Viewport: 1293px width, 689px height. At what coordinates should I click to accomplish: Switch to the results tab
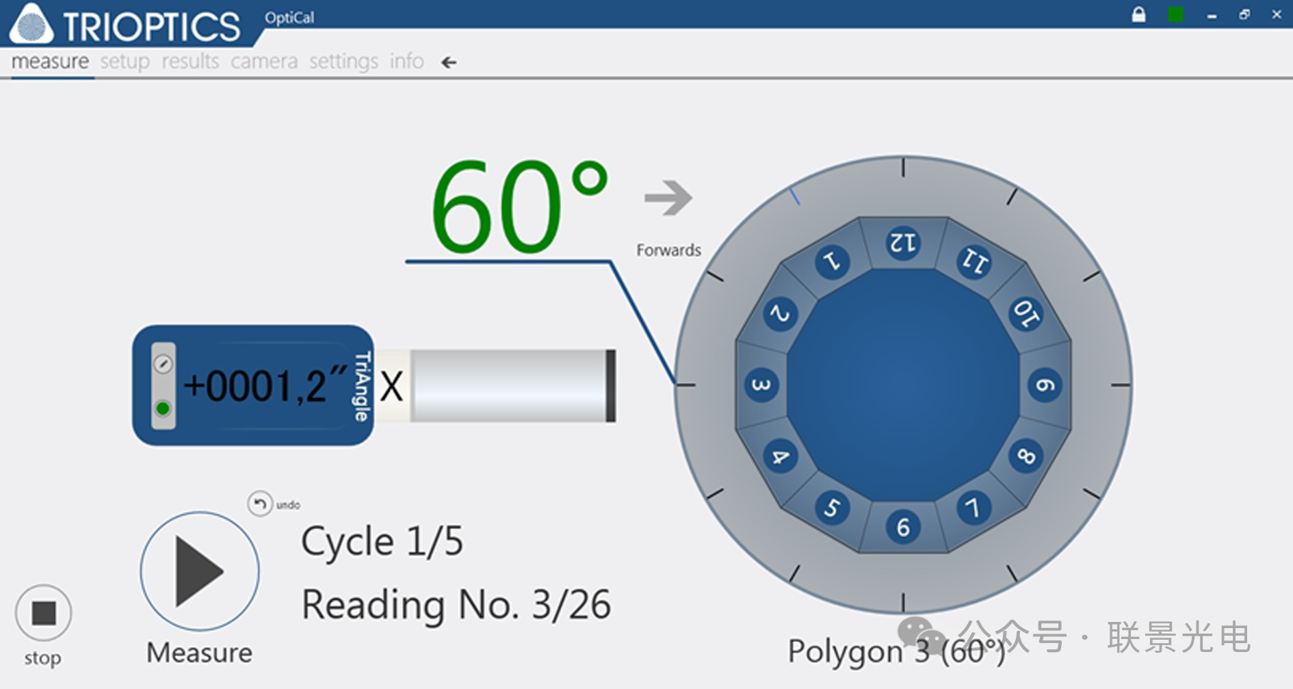190,62
